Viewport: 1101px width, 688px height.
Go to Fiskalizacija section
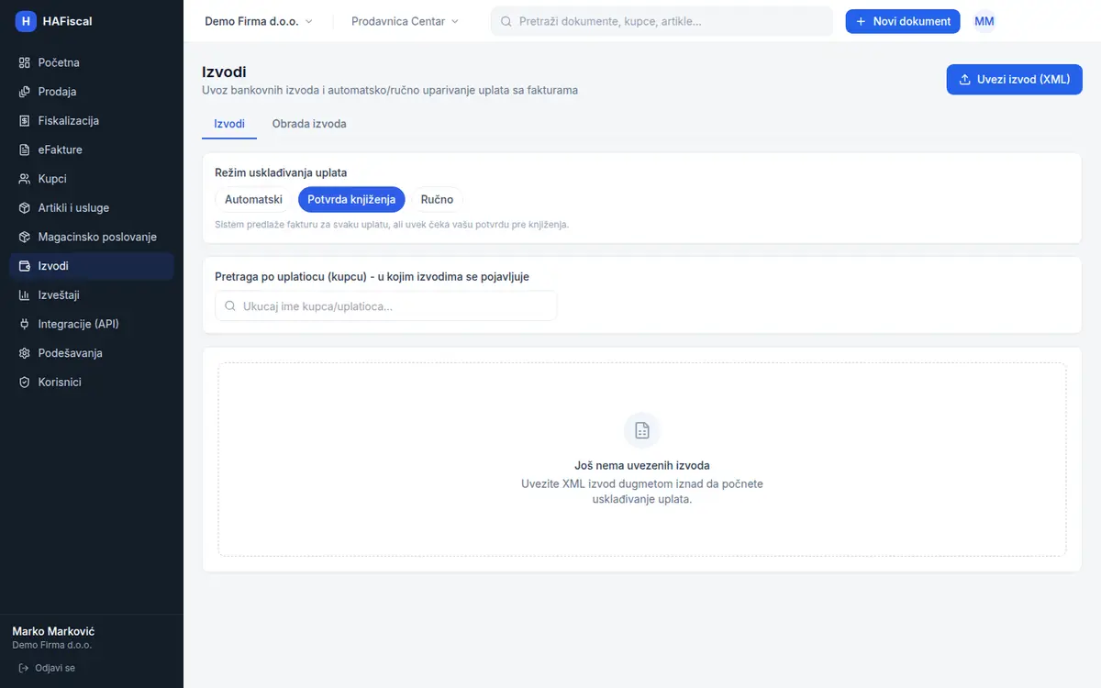[92, 121]
